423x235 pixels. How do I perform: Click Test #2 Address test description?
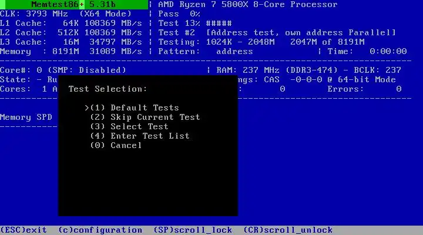coord(277,33)
